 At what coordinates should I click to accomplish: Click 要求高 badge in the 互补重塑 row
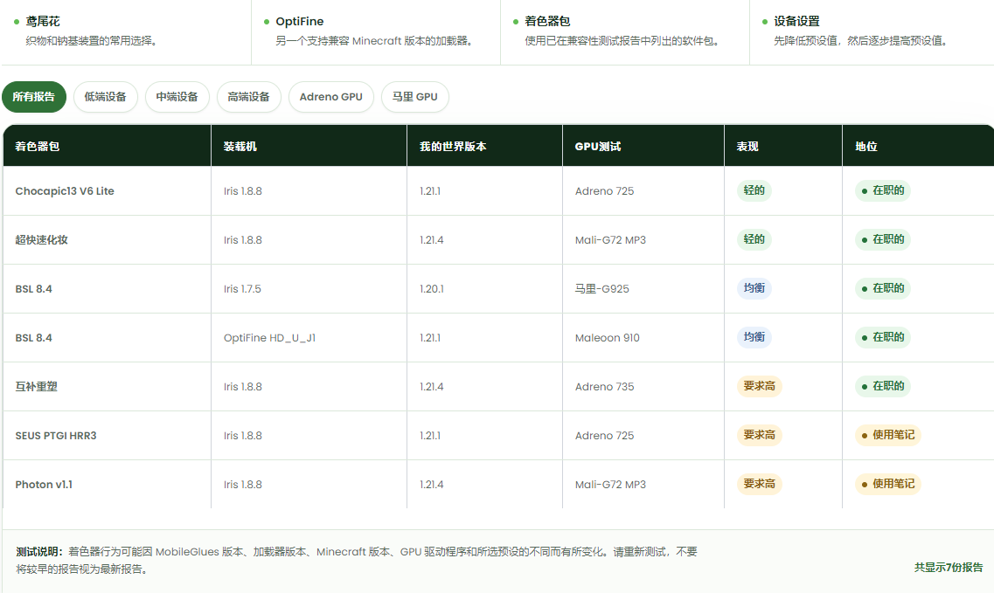[x=759, y=386]
